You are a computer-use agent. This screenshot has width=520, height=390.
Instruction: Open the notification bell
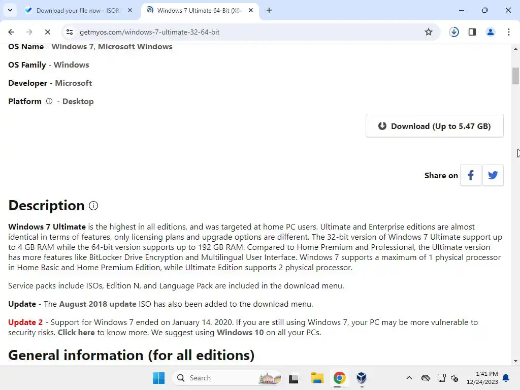(x=506, y=378)
